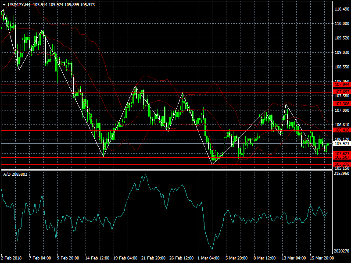Click the red 105.275 level label
Image resolution: width=351 pixels, height=263 pixels.
click(342, 164)
